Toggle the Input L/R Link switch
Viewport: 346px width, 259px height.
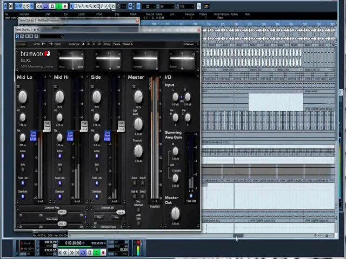point(182,97)
